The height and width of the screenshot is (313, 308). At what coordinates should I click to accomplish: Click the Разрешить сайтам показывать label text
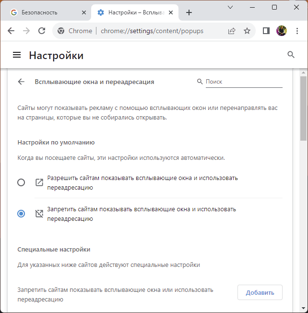pyautogui.click(x=142, y=182)
